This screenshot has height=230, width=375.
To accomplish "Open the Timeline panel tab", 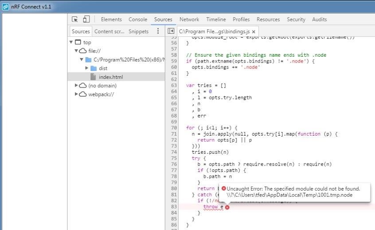I will 216,19.
